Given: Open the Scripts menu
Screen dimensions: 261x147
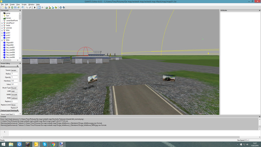Looking at the screenshot, I should (24, 5).
